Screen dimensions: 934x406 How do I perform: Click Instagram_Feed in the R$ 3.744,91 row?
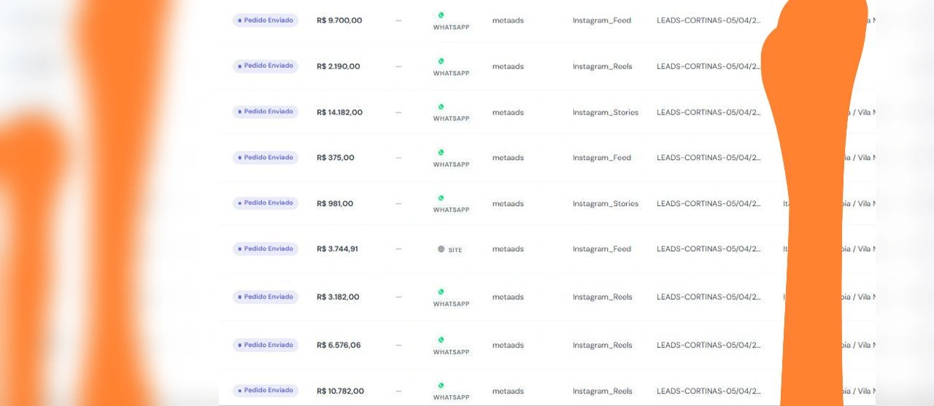tap(602, 249)
